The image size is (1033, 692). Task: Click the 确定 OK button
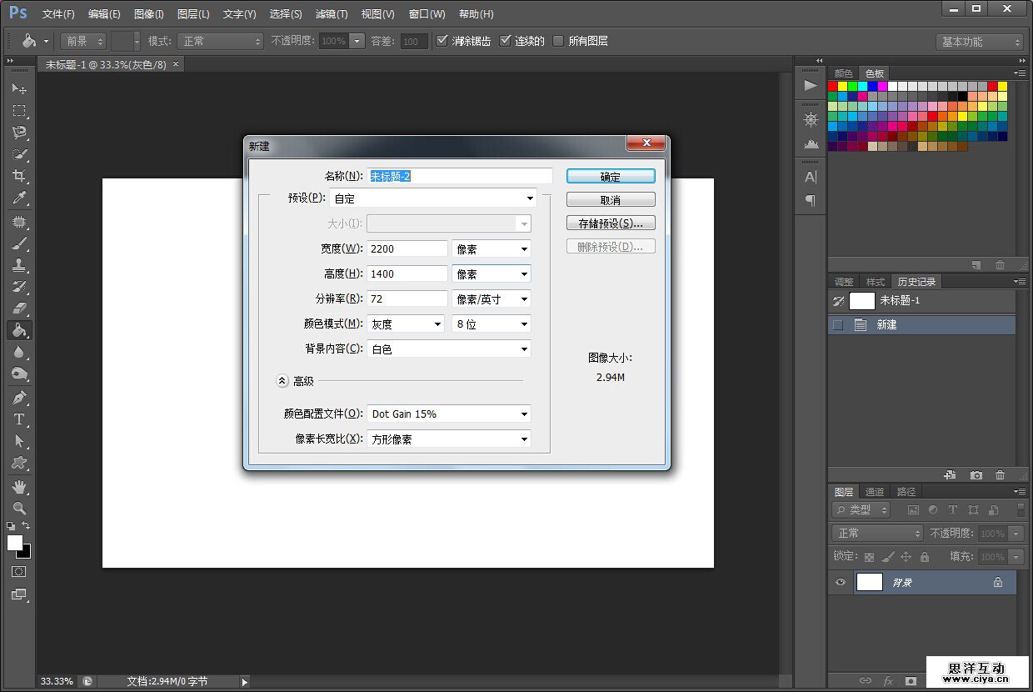[x=611, y=177]
